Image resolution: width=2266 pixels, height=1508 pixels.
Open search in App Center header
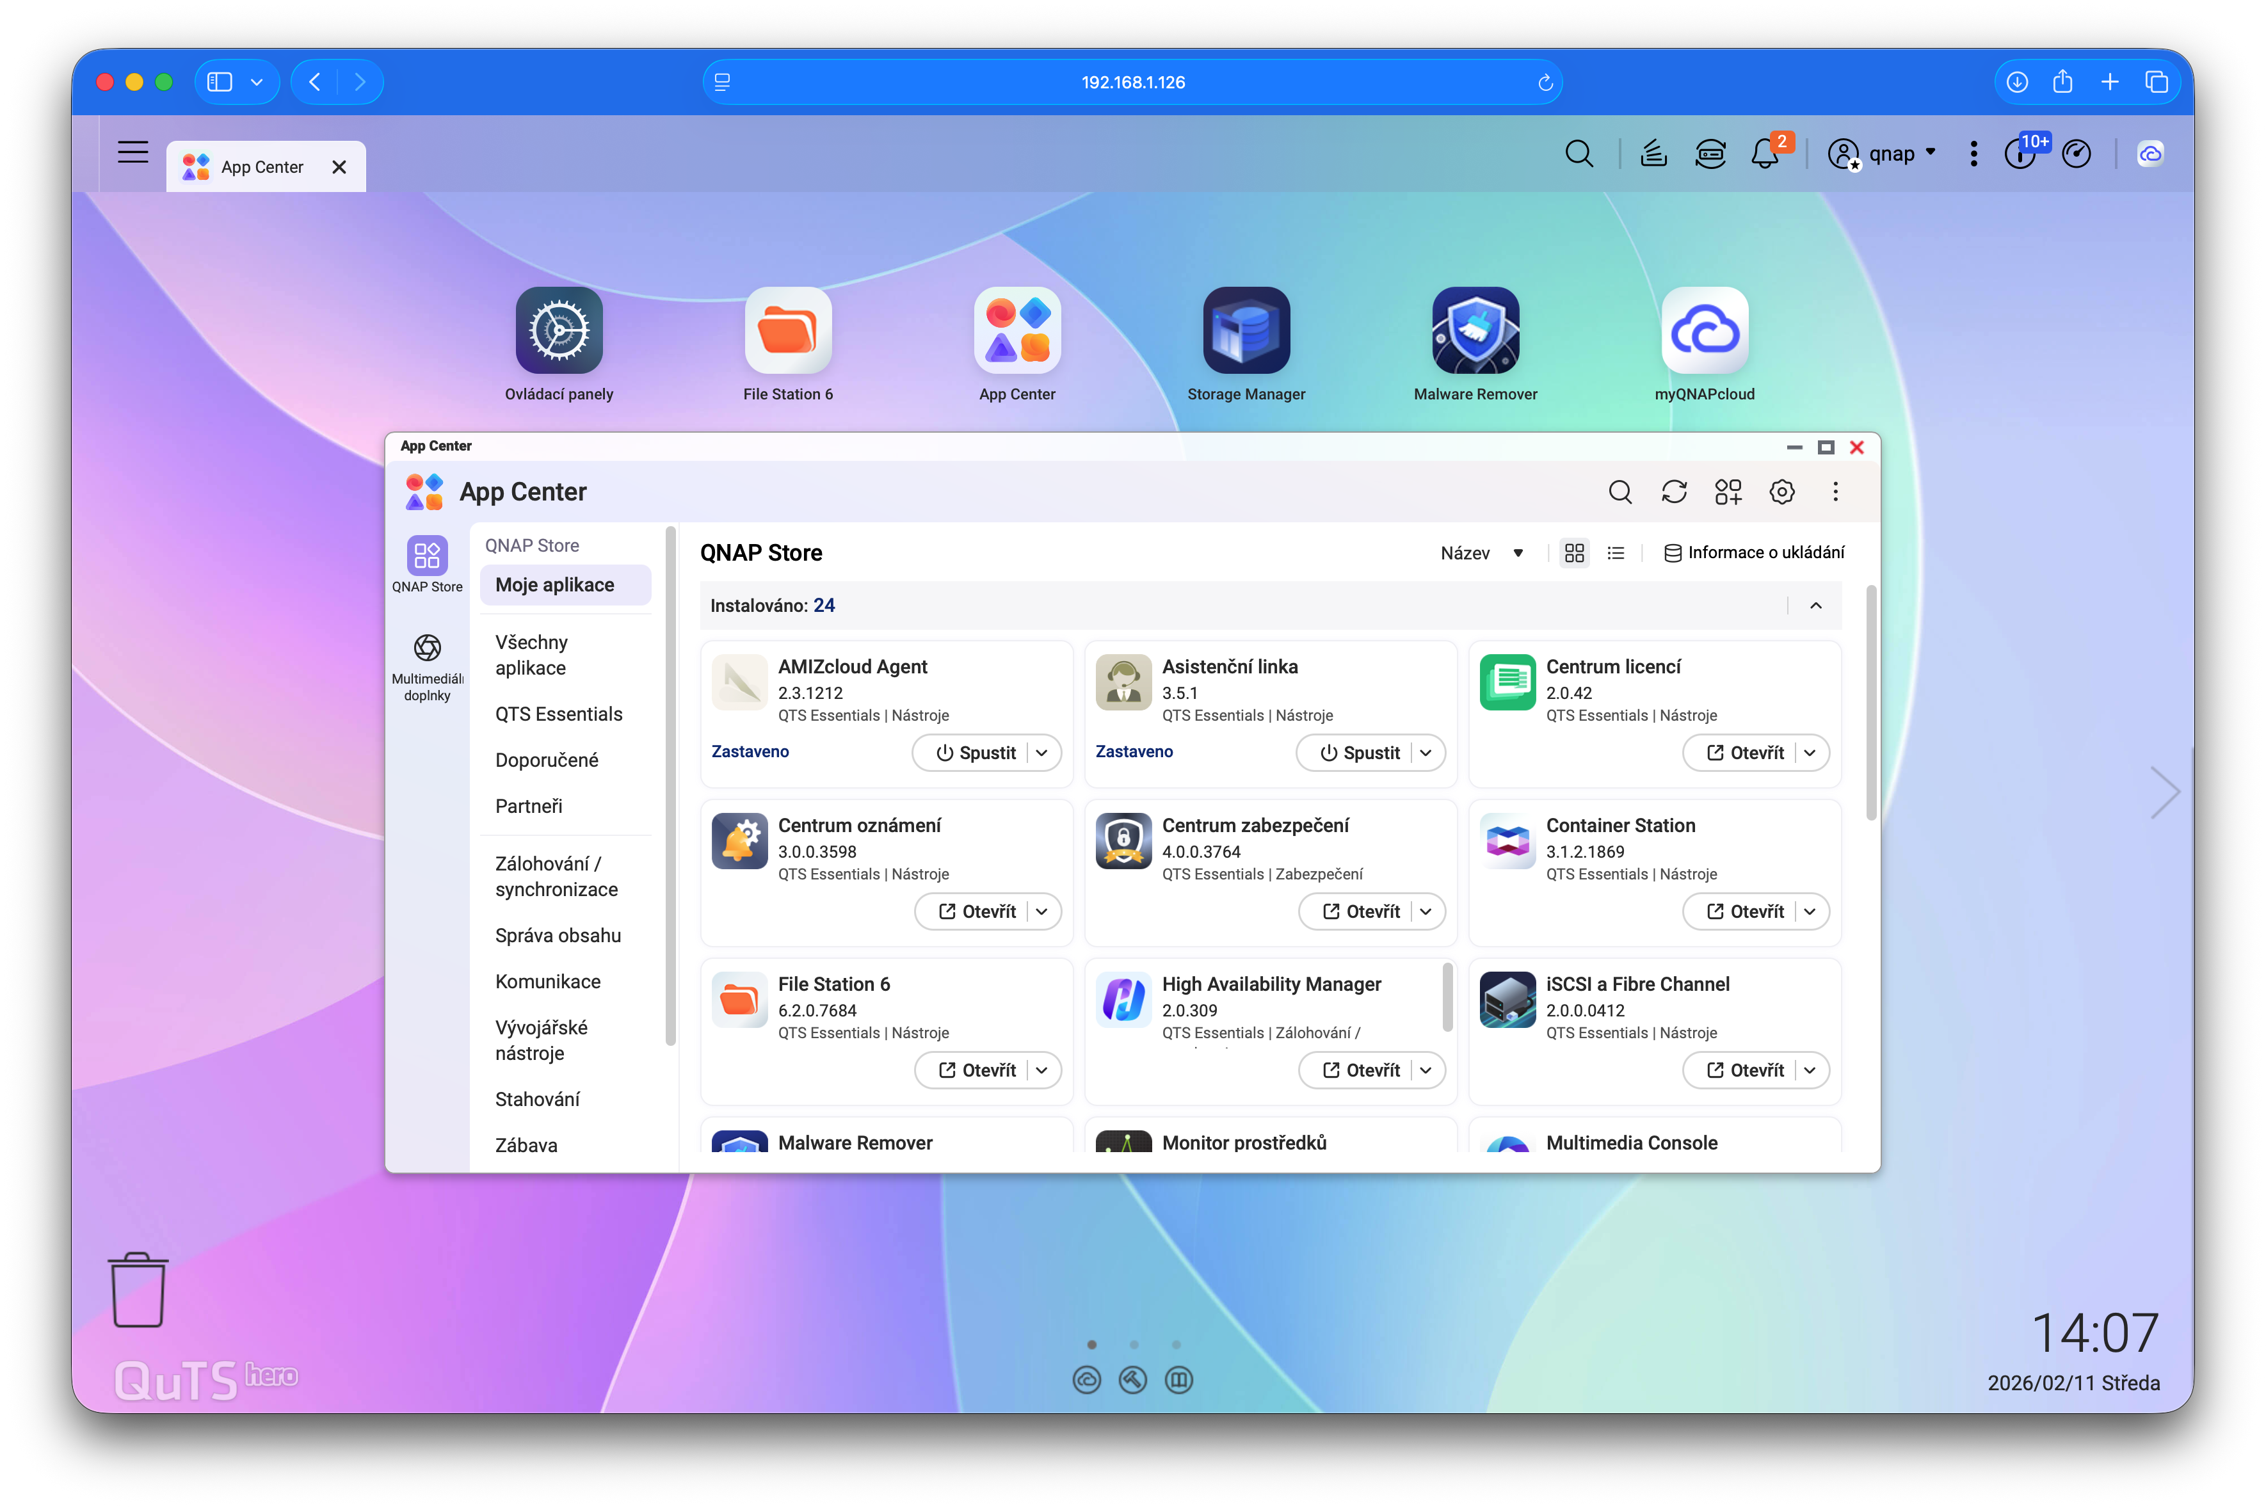1619,492
